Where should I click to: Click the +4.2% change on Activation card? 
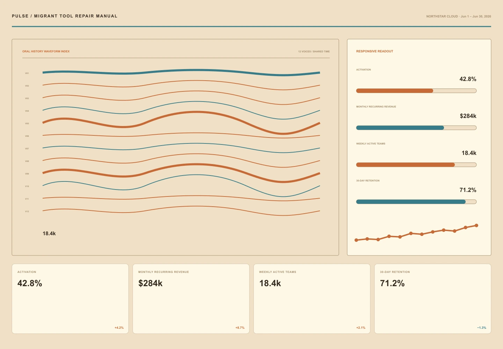pyautogui.click(x=119, y=328)
